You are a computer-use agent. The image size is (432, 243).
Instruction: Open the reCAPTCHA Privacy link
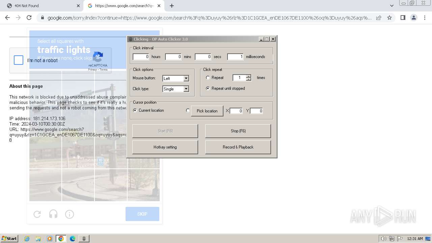[x=92, y=70]
